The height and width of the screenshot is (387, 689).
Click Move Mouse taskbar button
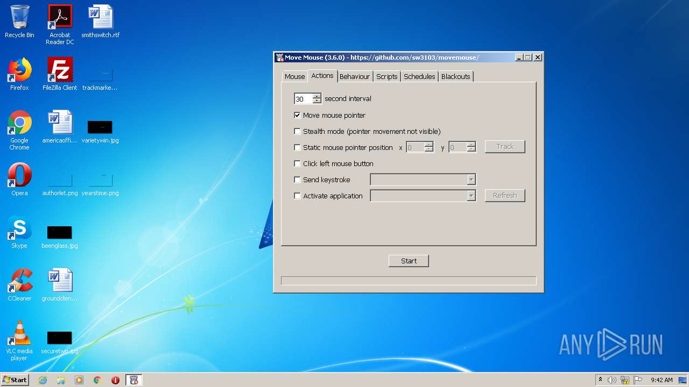click(134, 380)
